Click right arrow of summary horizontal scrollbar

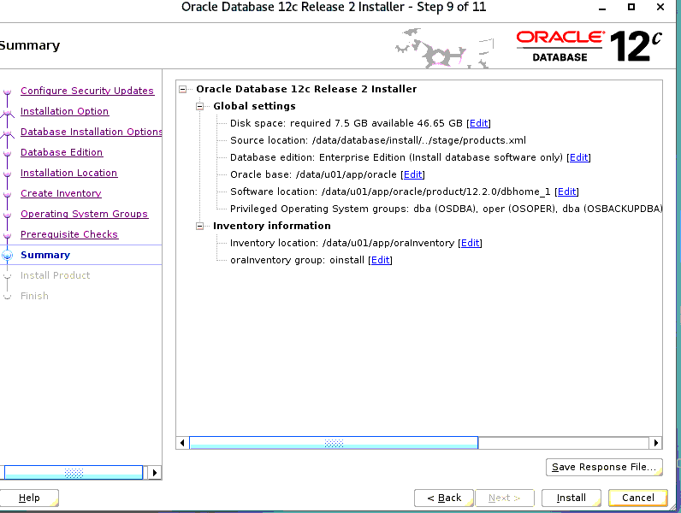pos(656,443)
